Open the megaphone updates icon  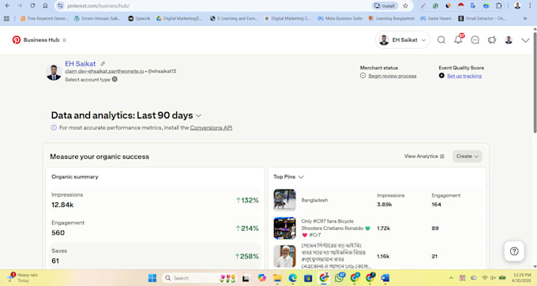(x=492, y=40)
